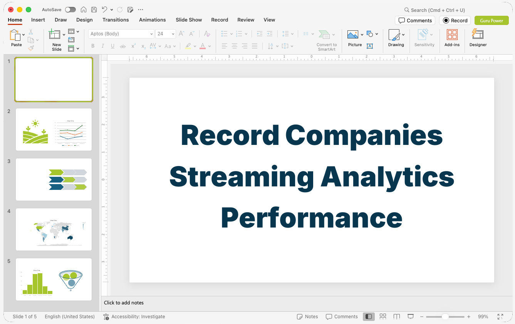Select slide 4 world map thumbnail
The width and height of the screenshot is (515, 324).
(x=54, y=229)
